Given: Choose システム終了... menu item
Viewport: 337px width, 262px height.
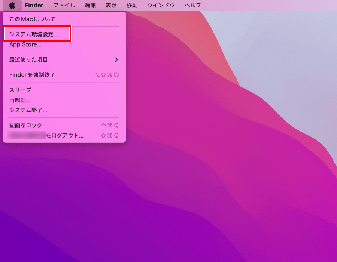Looking at the screenshot, I should point(64,110).
